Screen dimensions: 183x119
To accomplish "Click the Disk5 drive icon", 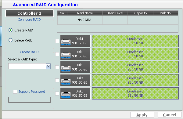I will pos(66,95).
